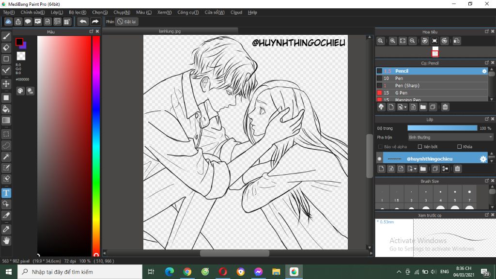Click the Redo arrow in toolbar
496x279 pixels.
coord(95,21)
